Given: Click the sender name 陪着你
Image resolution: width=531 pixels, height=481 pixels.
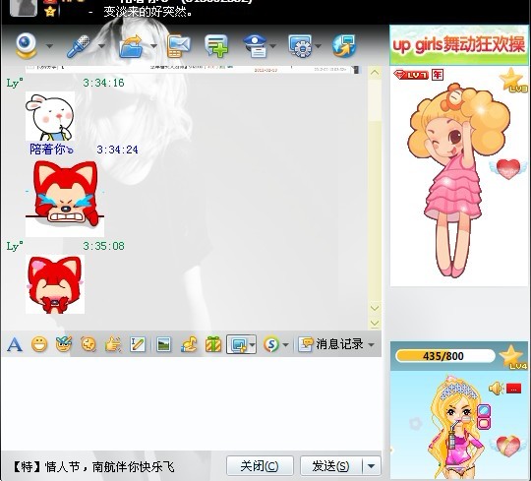Looking at the screenshot, I should (x=51, y=150).
